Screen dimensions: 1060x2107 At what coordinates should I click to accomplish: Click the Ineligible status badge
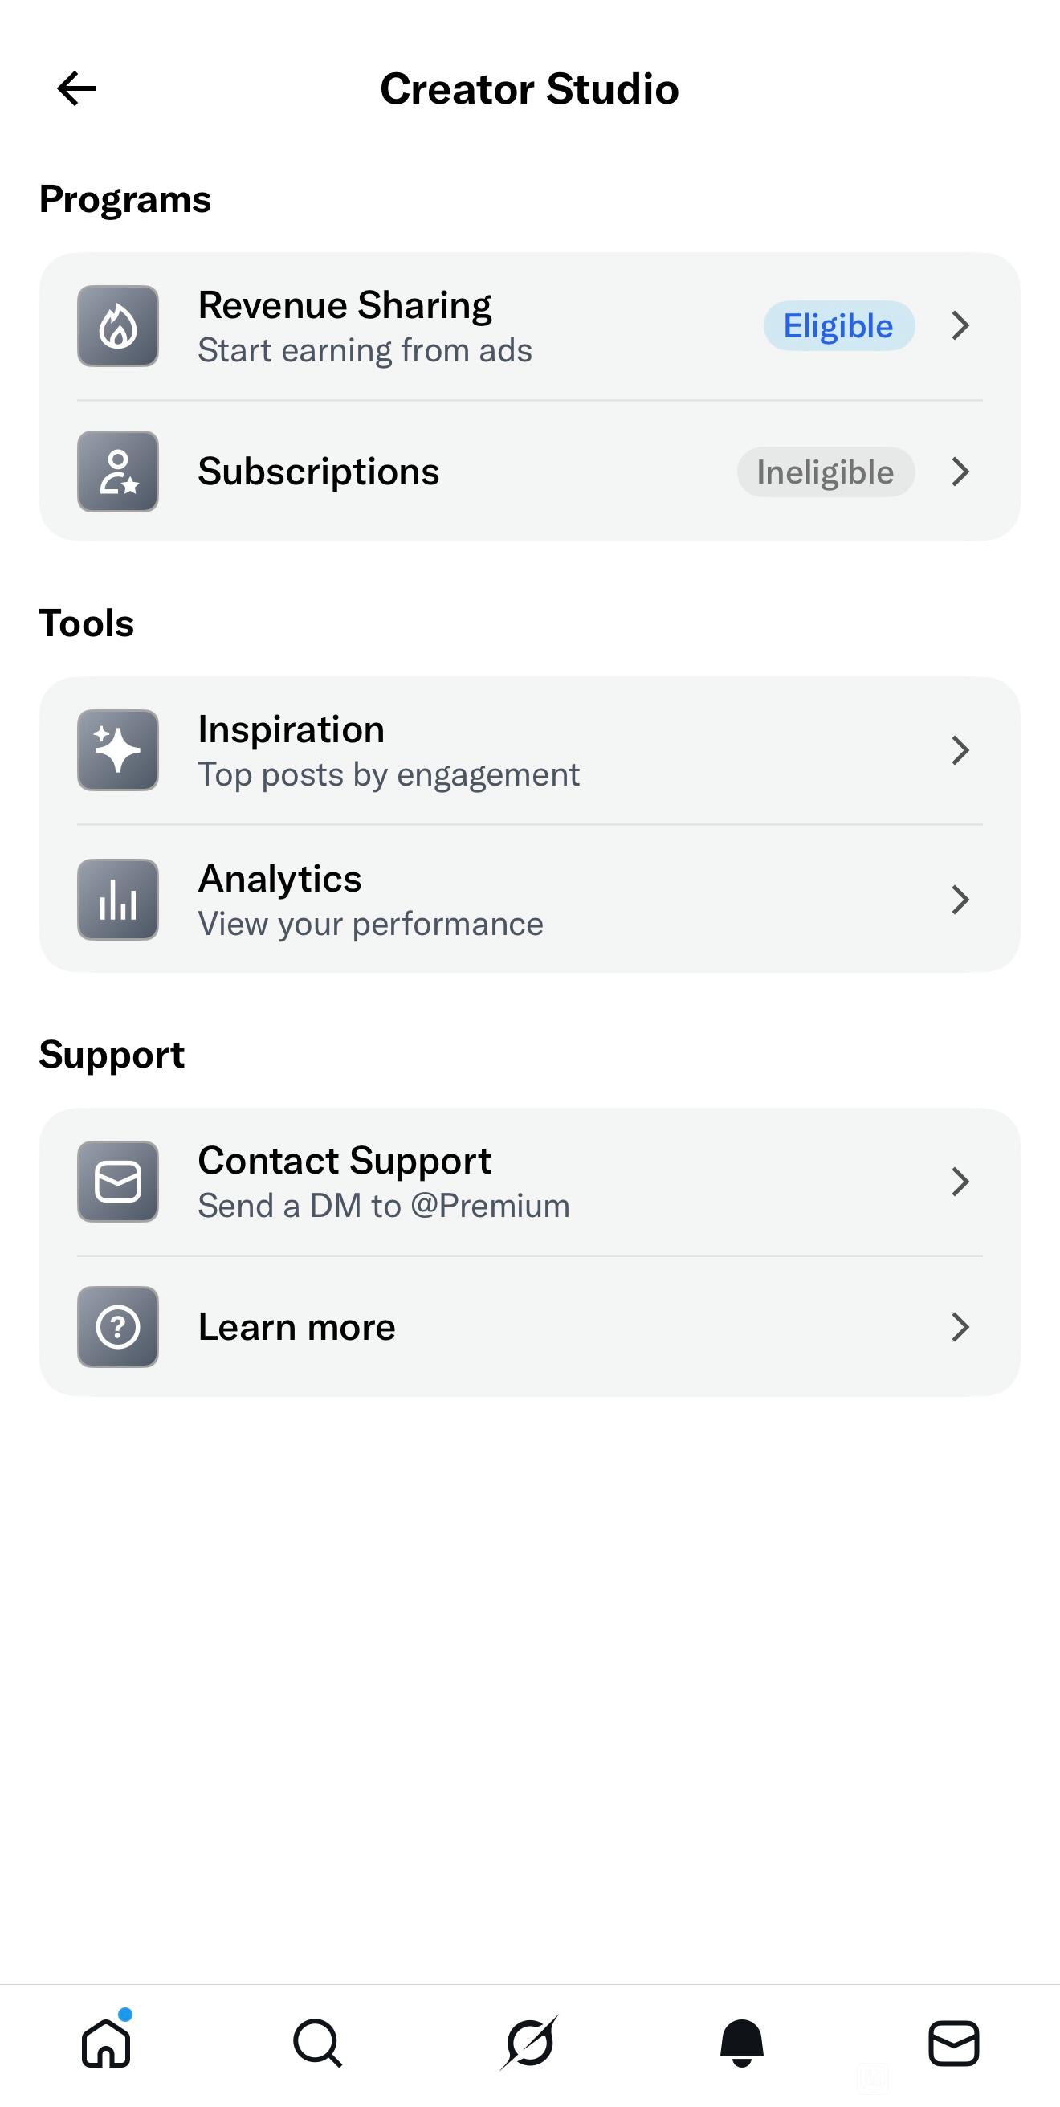tap(826, 472)
